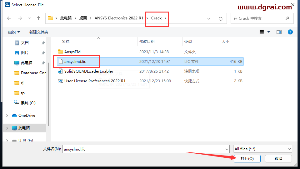Click the 打开(O) button
The height and width of the screenshot is (169, 300).
click(247, 159)
